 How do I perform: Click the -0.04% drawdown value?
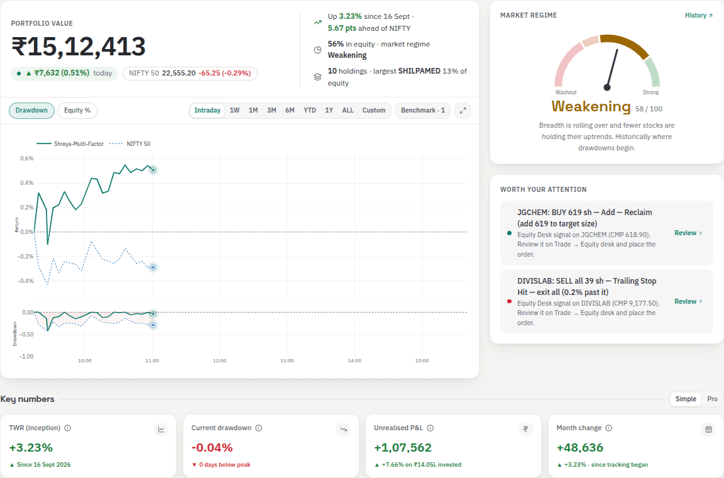pos(212,447)
